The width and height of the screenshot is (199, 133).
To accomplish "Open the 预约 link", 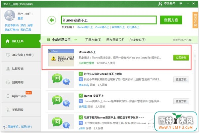I will 23,25.
